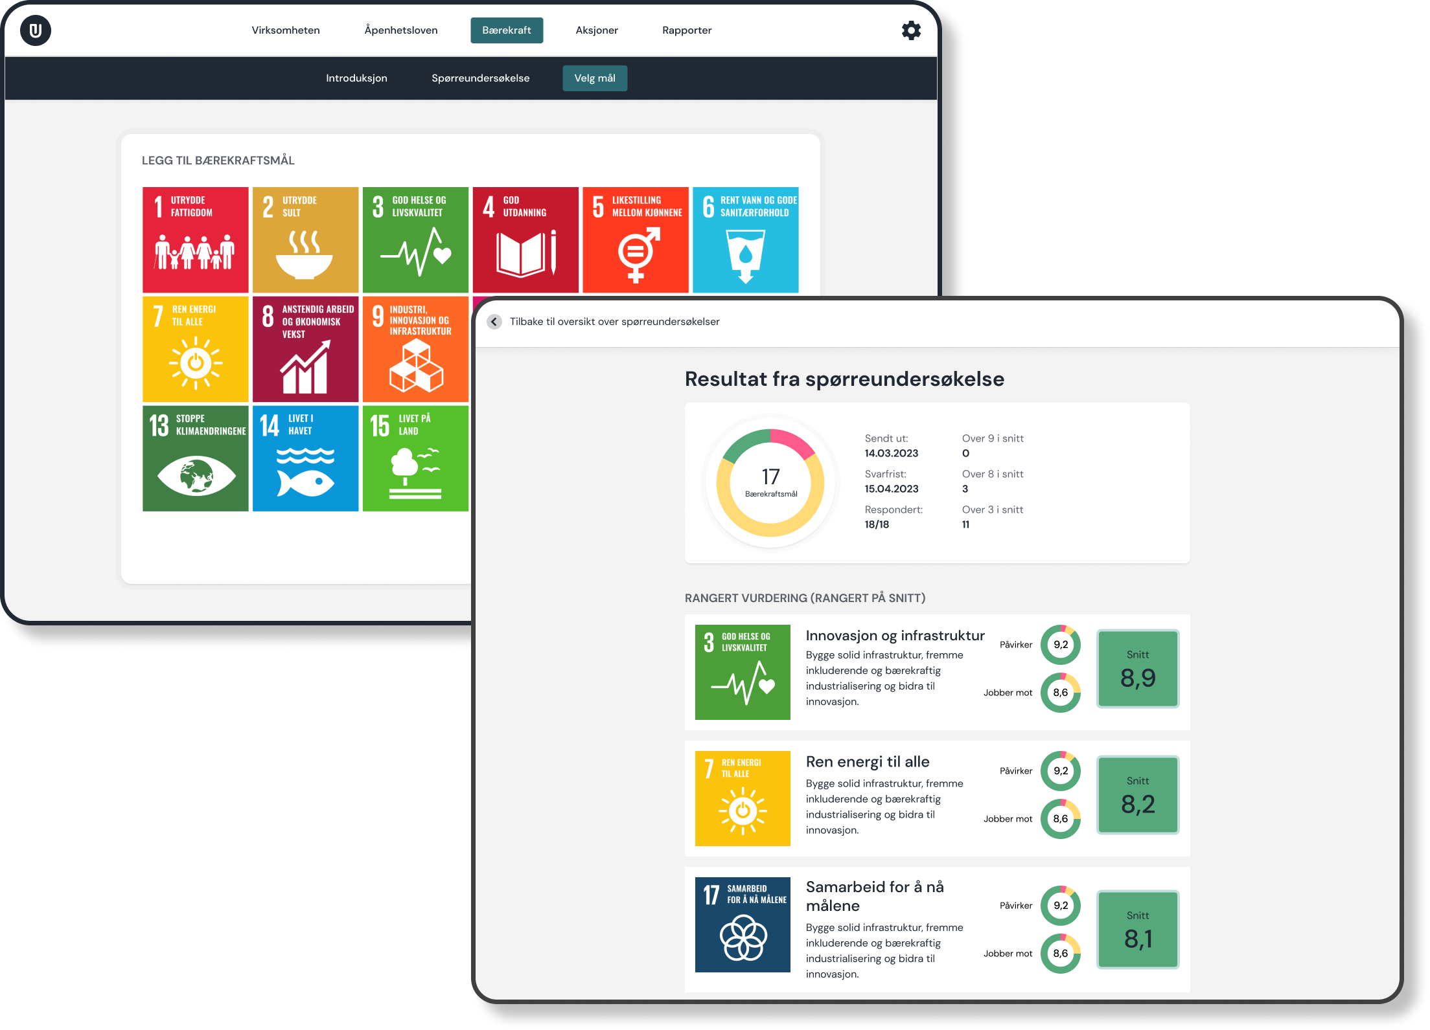Image resolution: width=1430 pixels, height=1030 pixels.
Task: Click the LEGG TIL BÆREKRAFTSMÅL heading
Action: (218, 161)
